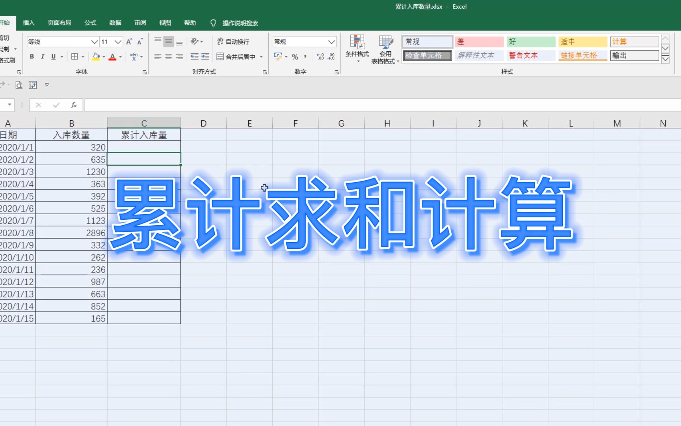The width and height of the screenshot is (681, 426).
Task: Open 套用表格格式 table format
Action: click(x=385, y=49)
